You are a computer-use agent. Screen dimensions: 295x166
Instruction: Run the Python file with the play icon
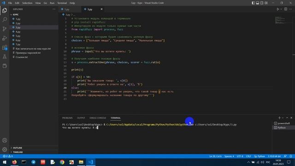pos(277,9)
